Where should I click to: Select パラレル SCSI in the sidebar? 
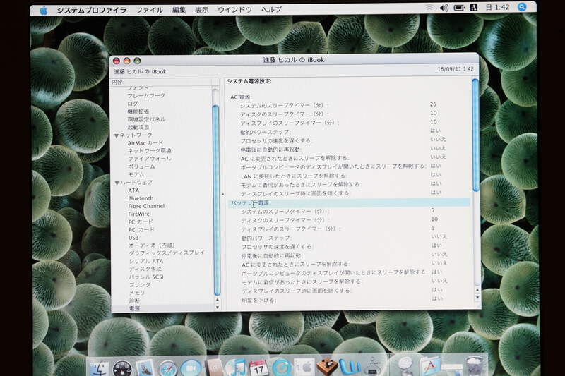pos(147,277)
